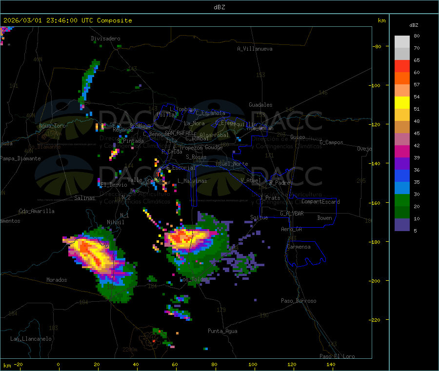439x371 pixels.
Task: Click the "Soitue" map label
Action: [x=259, y=217]
